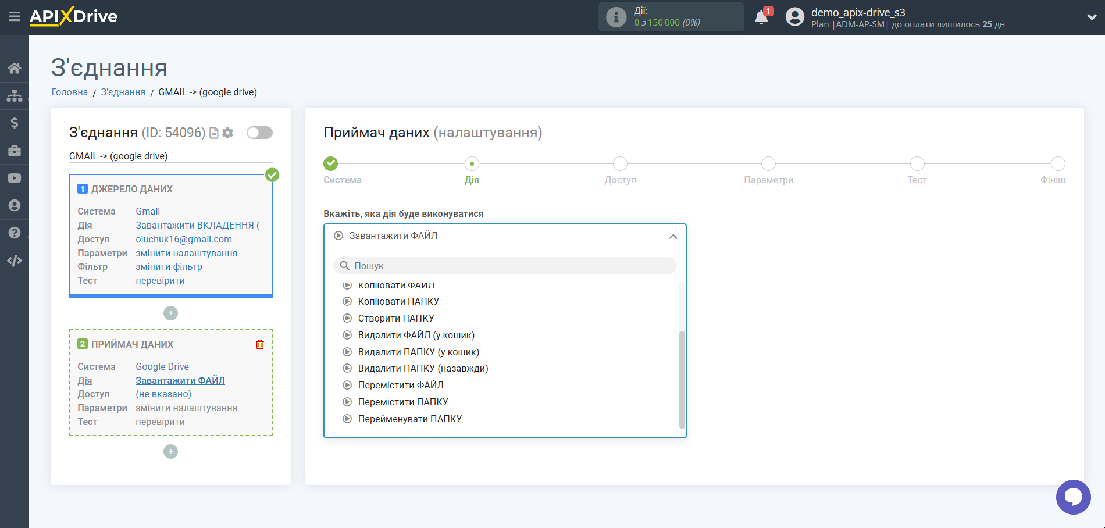Open the home sidebar icon
The height and width of the screenshot is (528, 1105).
coord(15,68)
